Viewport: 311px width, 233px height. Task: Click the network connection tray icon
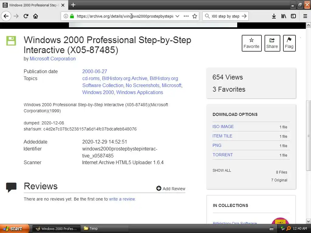283,229
